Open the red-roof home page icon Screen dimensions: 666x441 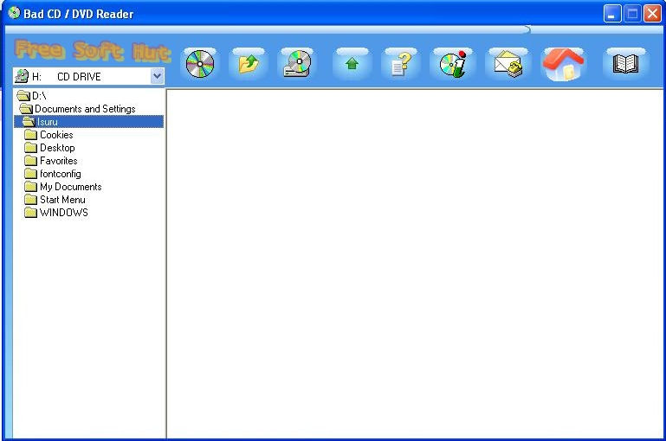(x=563, y=64)
